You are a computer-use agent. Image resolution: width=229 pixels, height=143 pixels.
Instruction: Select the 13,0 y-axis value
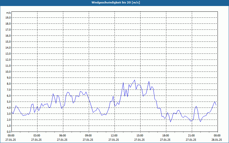point(8,53)
